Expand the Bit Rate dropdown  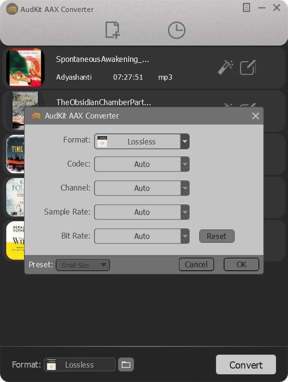point(185,236)
